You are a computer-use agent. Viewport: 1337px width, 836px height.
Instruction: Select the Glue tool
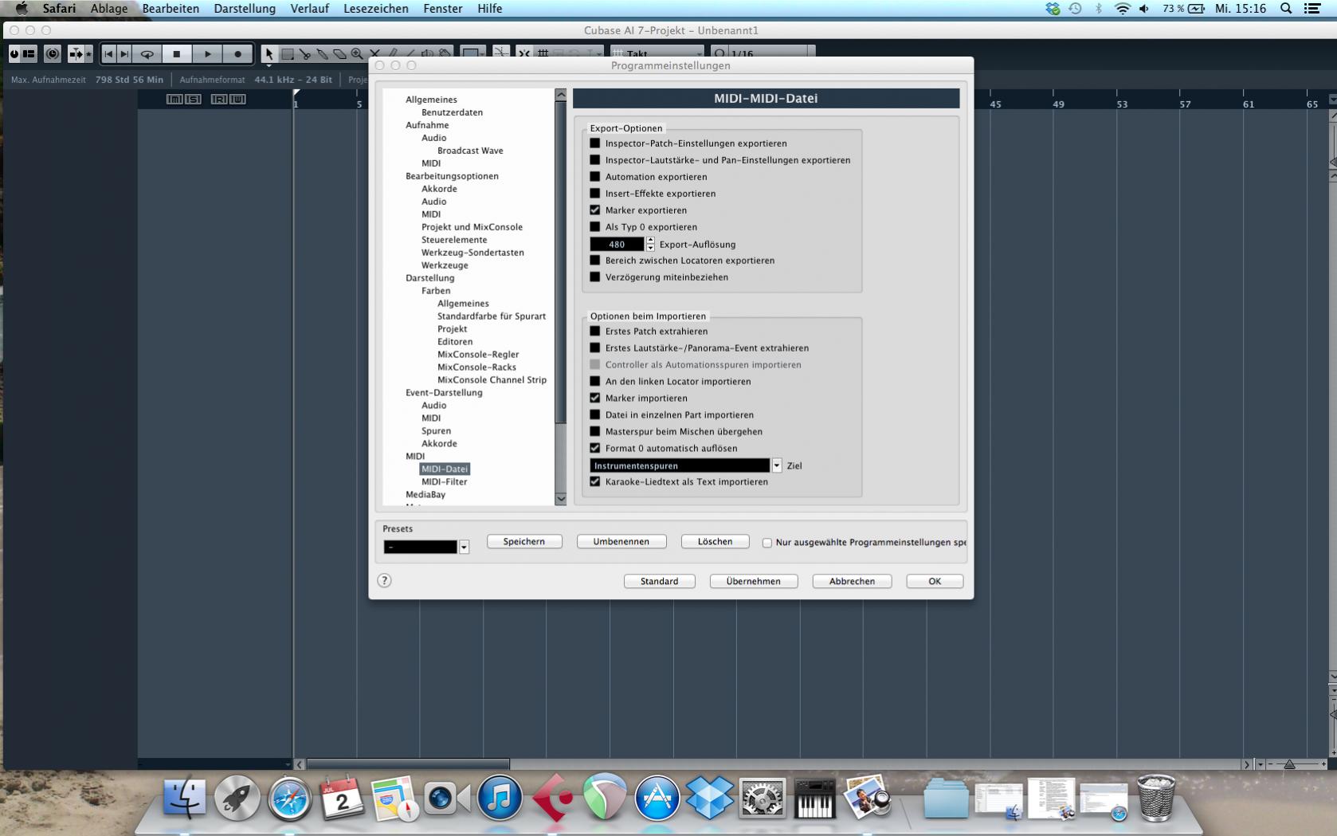(x=323, y=54)
